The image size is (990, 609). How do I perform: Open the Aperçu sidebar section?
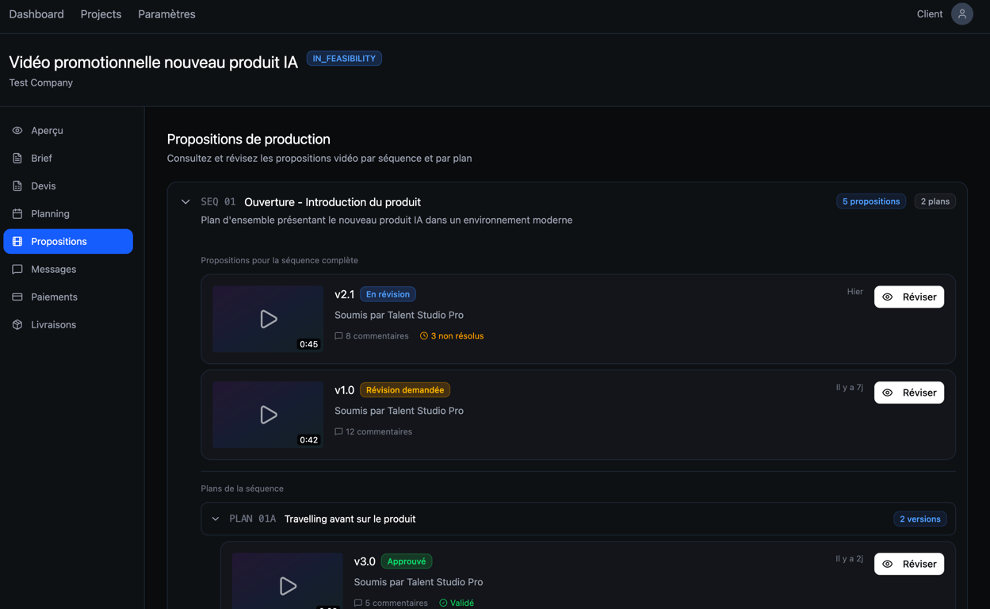pyautogui.click(x=68, y=130)
